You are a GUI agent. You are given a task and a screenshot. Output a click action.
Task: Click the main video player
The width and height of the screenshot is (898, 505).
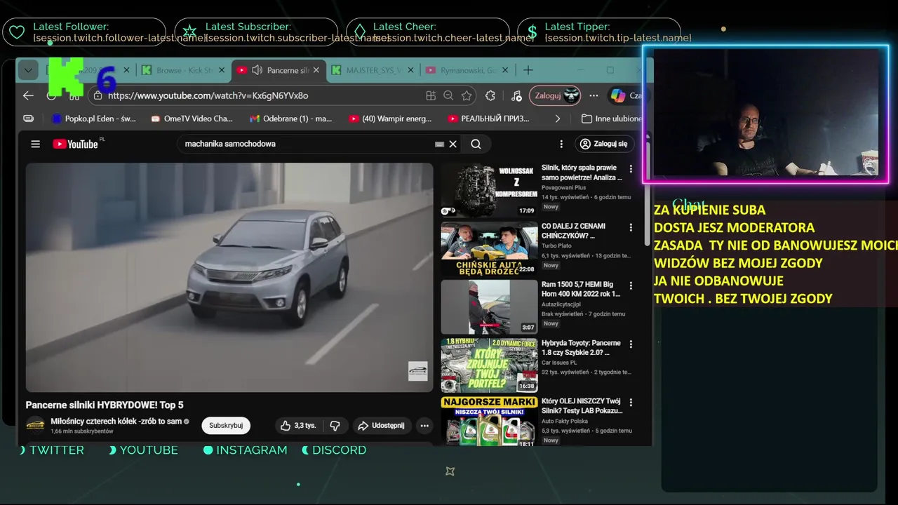pyautogui.click(x=229, y=277)
